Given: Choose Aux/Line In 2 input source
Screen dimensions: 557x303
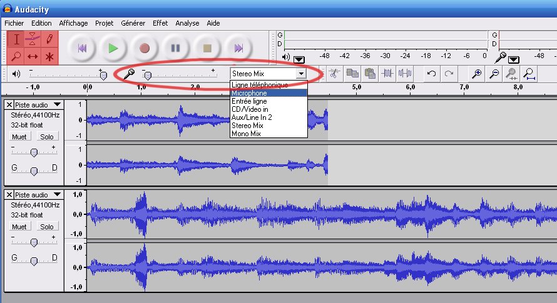Looking at the screenshot, I should tap(268, 117).
